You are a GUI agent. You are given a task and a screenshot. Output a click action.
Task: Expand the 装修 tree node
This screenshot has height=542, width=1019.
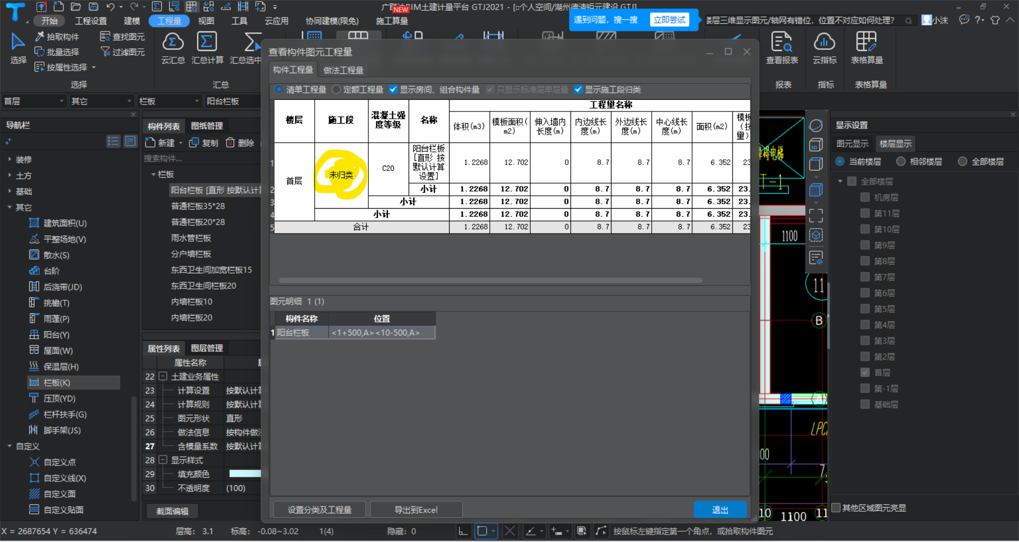10,159
